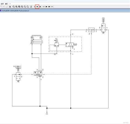Image resolution: width=130 pixels, height=124 pixels.
Task: Pause the running simulation
Action: 40,7
